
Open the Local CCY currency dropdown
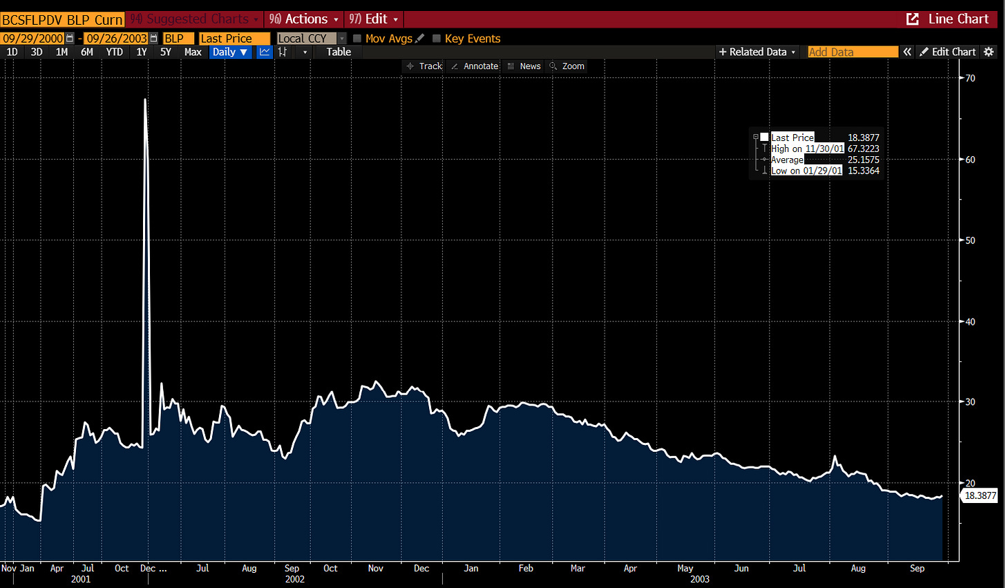(312, 39)
